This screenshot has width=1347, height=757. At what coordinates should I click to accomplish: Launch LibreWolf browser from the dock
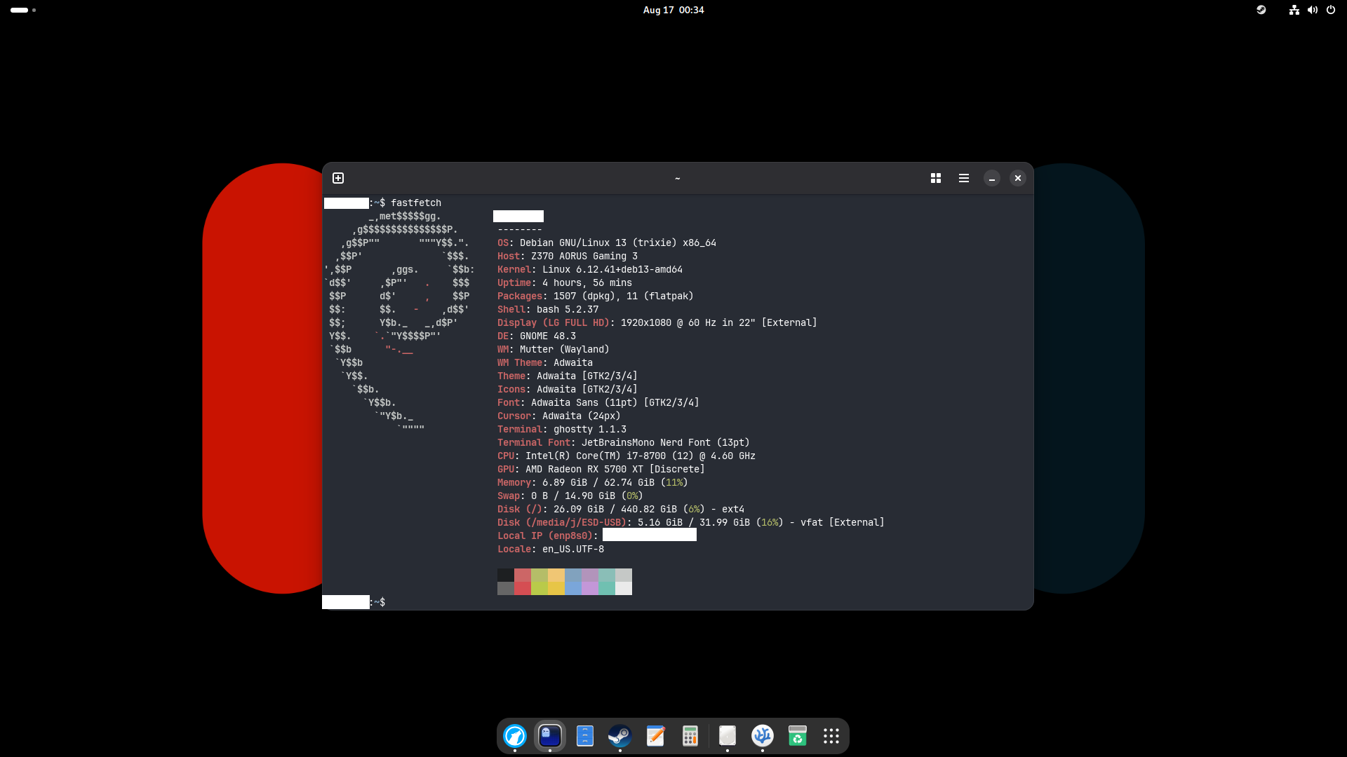(x=515, y=736)
